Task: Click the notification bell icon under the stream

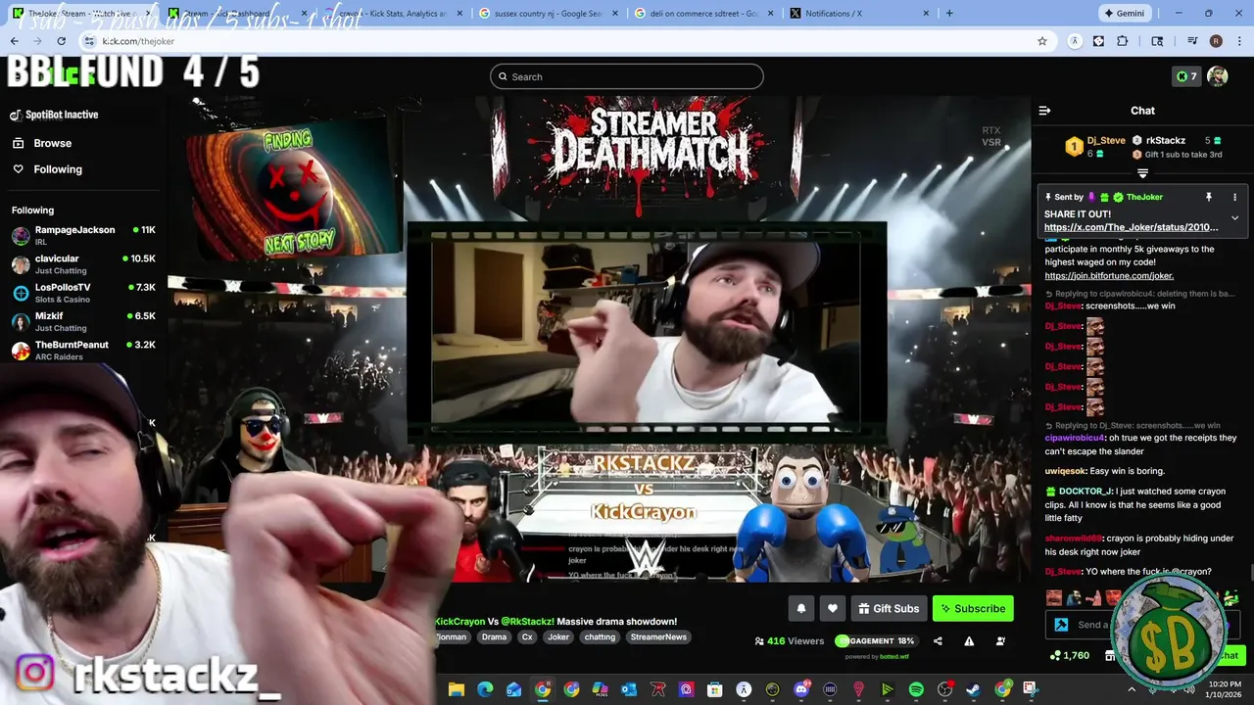Action: click(x=800, y=608)
